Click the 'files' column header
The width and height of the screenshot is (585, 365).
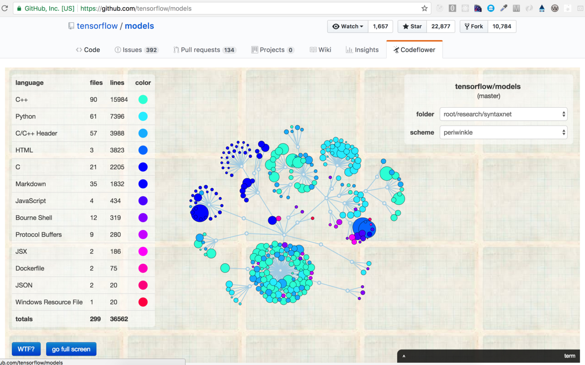(x=96, y=83)
